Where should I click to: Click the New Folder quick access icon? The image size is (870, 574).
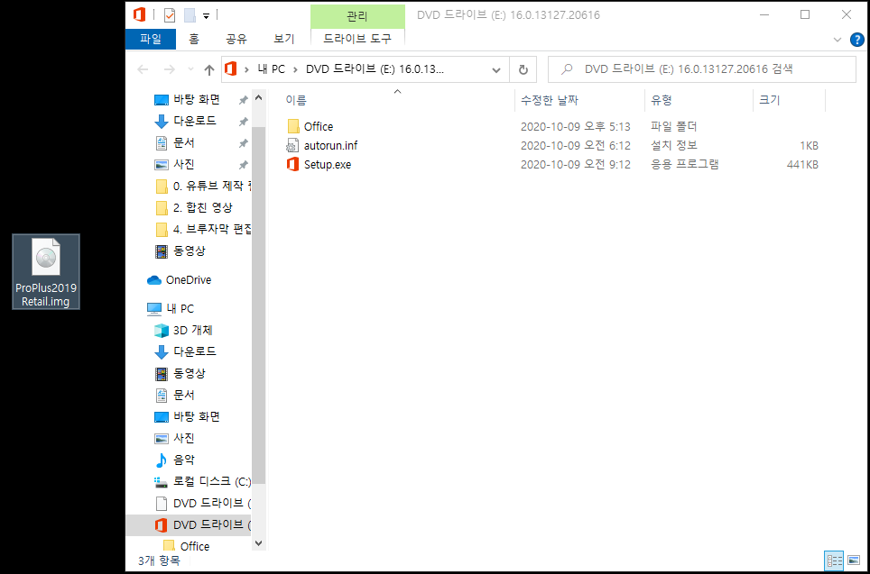(190, 15)
